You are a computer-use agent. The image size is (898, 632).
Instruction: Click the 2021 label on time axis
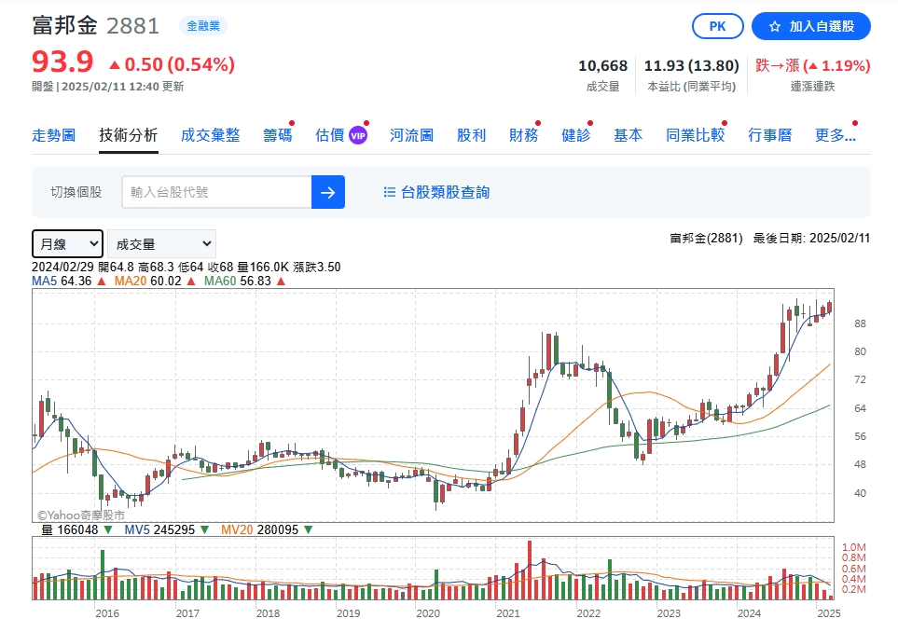(508, 613)
